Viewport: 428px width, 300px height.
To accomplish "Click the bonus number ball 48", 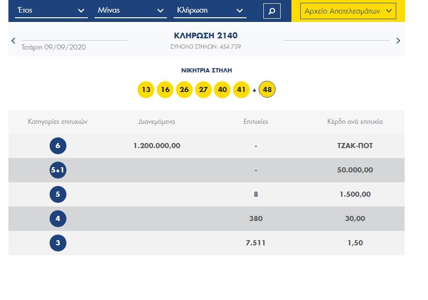I will pyautogui.click(x=268, y=89).
